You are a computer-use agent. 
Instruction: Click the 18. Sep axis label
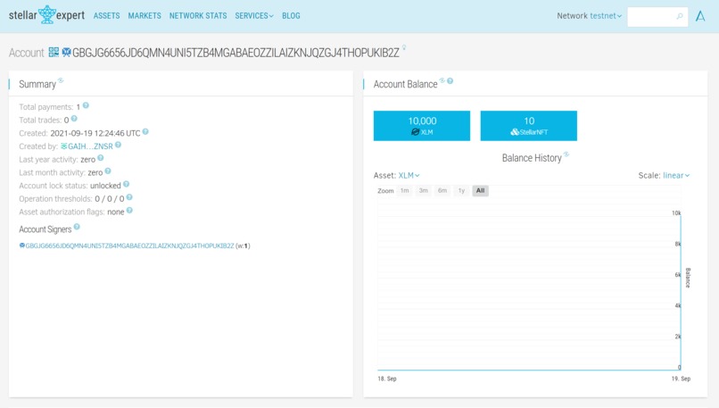coord(387,379)
